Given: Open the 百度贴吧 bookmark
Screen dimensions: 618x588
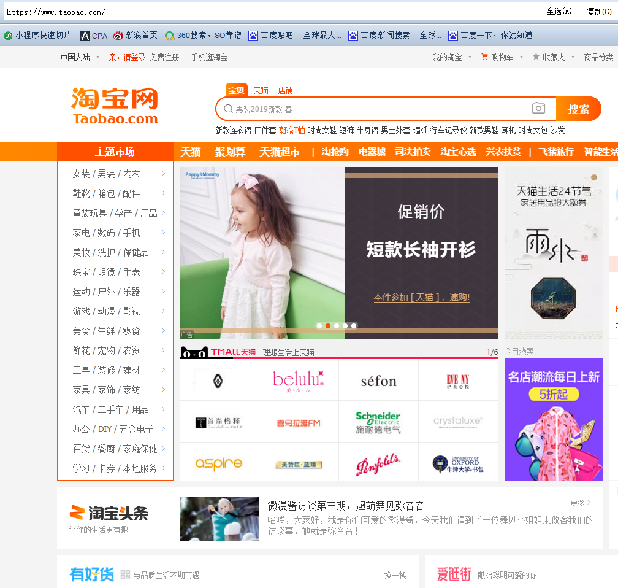Looking at the screenshot, I should (295, 36).
